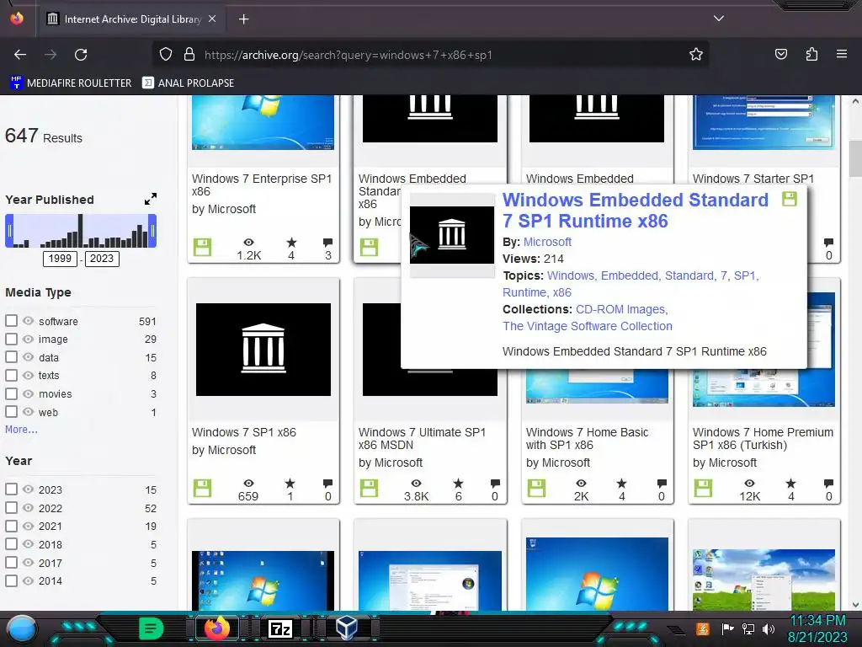
Task: Open VirtualBox cube icon on taskbar
Action: point(346,628)
